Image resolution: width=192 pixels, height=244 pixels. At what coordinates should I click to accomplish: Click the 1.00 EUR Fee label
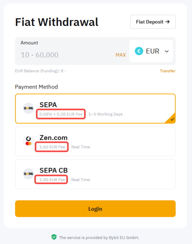pyautogui.click(x=52, y=180)
